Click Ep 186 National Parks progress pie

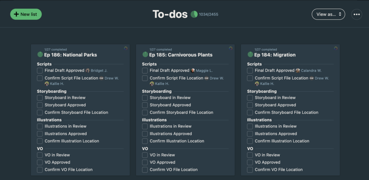coord(40,55)
